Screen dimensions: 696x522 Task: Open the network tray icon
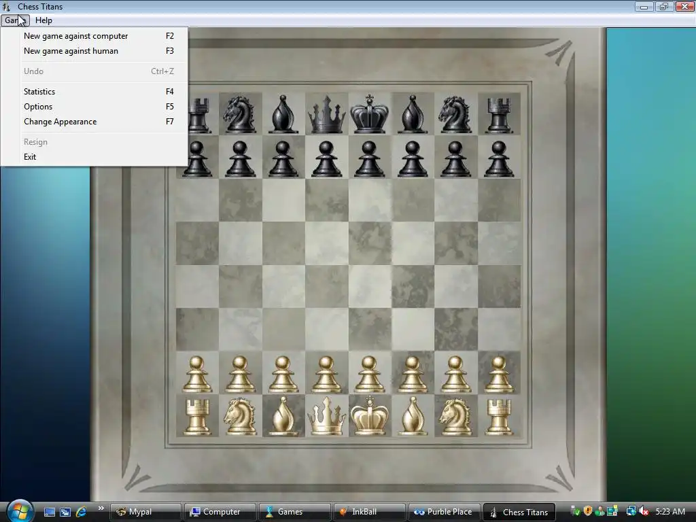pyautogui.click(x=631, y=512)
